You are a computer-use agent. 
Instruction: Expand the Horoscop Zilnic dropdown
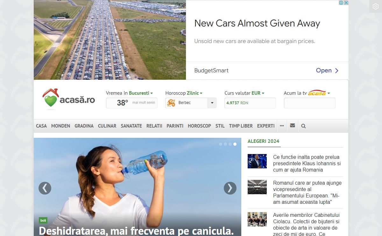tap(195, 93)
